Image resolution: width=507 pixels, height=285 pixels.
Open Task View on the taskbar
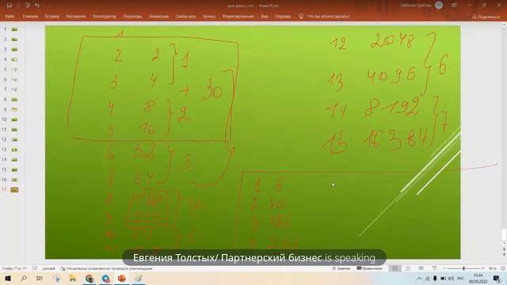tap(40, 279)
